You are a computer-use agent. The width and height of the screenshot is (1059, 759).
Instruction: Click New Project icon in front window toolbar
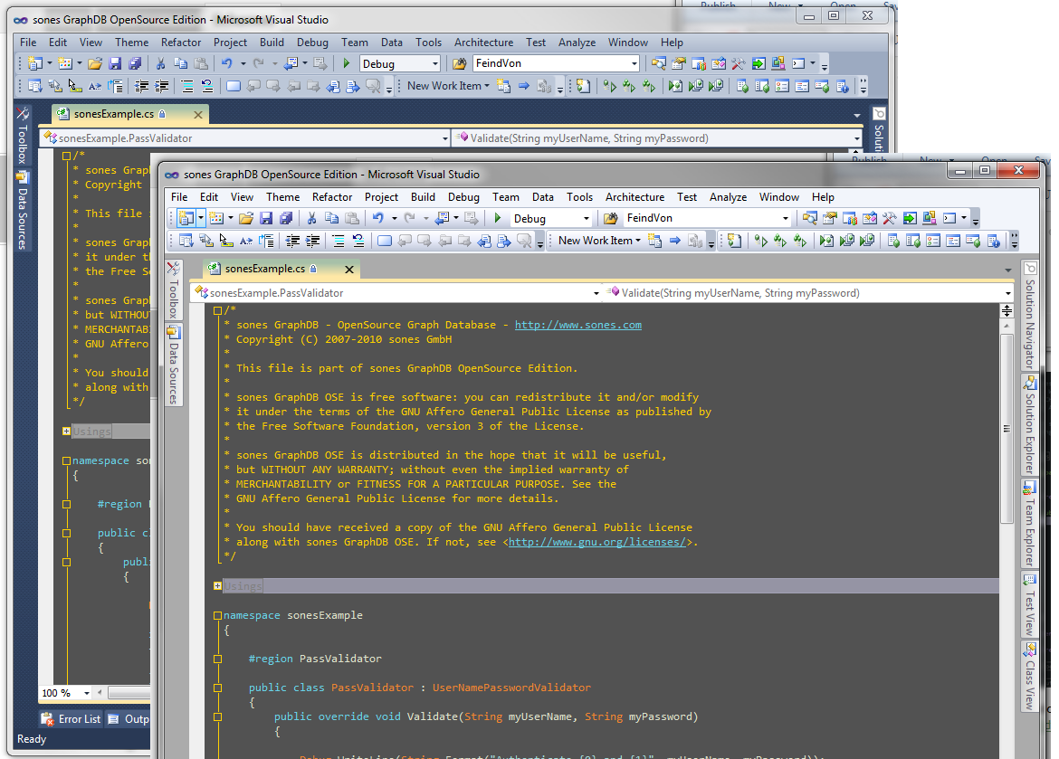[186, 218]
